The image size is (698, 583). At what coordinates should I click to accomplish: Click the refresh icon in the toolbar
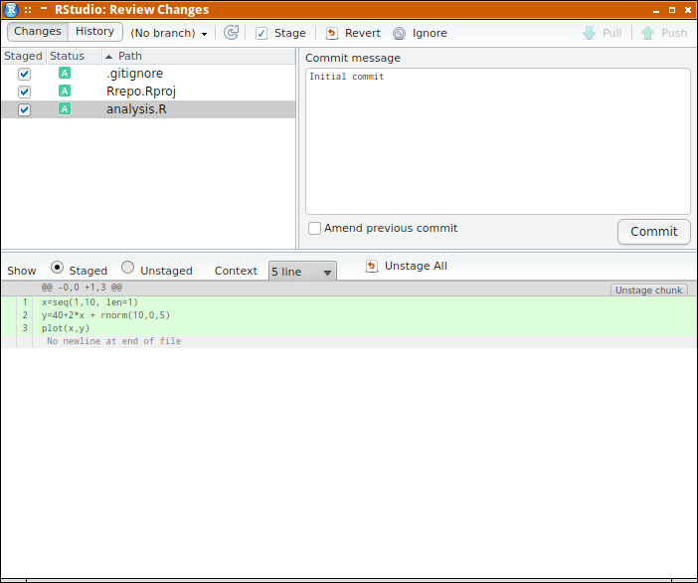point(231,33)
